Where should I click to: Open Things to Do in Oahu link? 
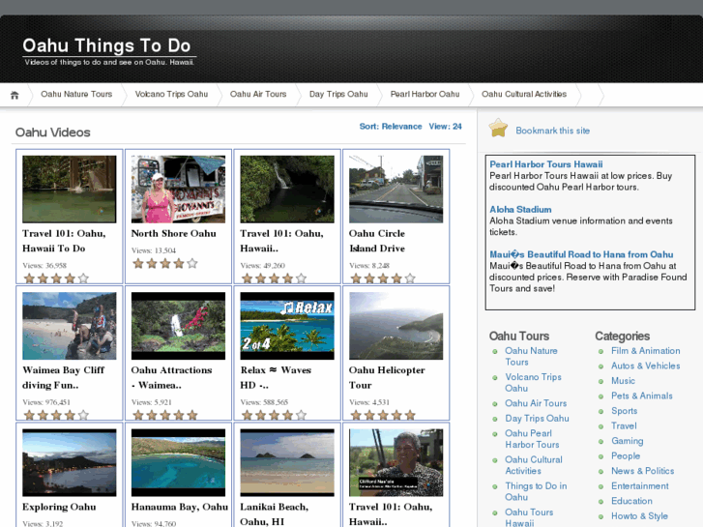[x=536, y=491]
